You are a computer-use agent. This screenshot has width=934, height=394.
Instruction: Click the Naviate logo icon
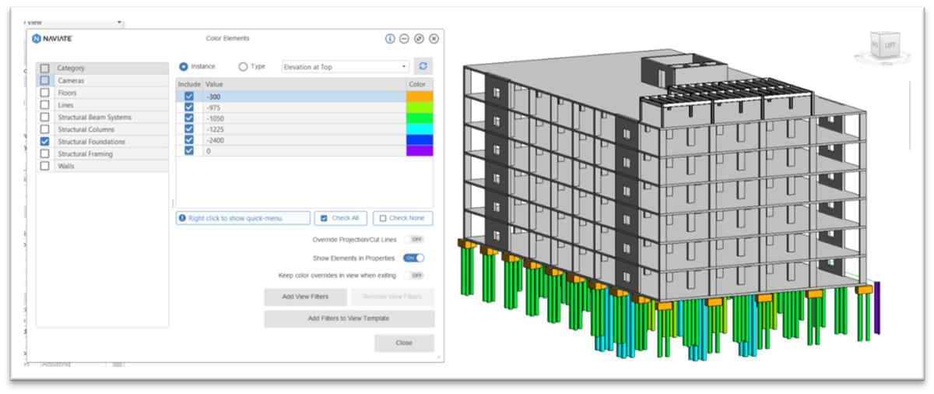click(x=37, y=39)
